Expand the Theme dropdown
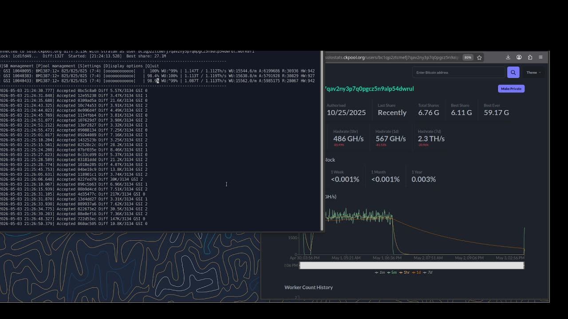The image size is (568, 319). click(x=533, y=72)
